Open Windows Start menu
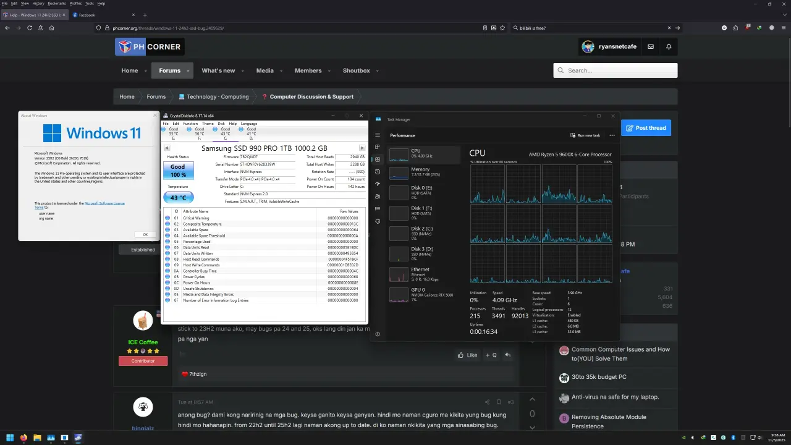Image resolution: width=791 pixels, height=445 pixels. pyautogui.click(x=10, y=438)
